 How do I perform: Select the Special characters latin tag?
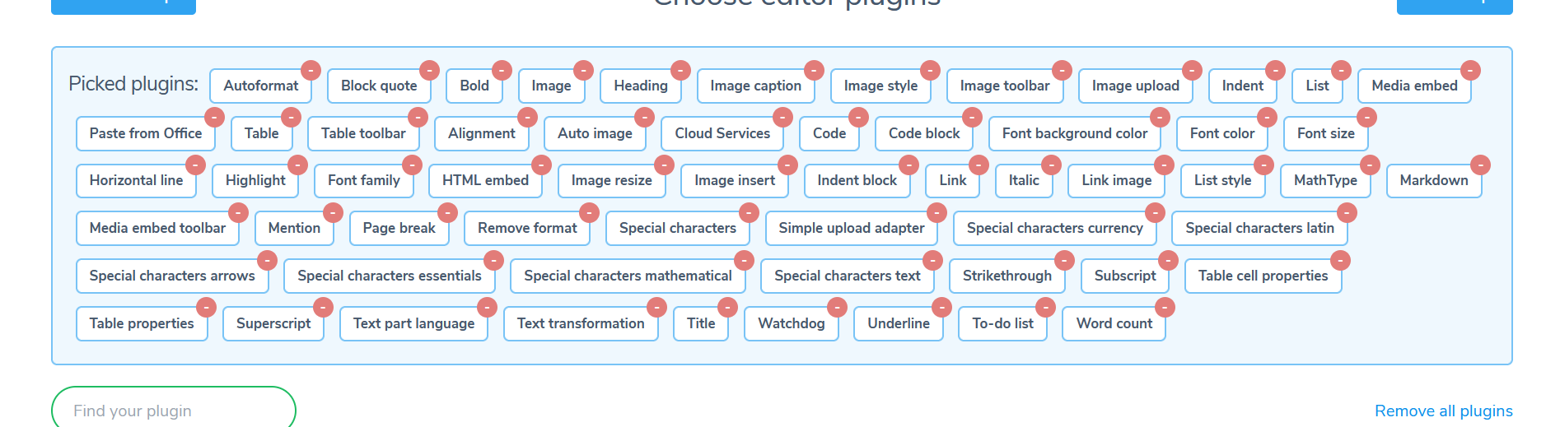coord(1259,228)
